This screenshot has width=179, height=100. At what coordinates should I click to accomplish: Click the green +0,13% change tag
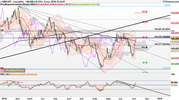tap(175, 41)
